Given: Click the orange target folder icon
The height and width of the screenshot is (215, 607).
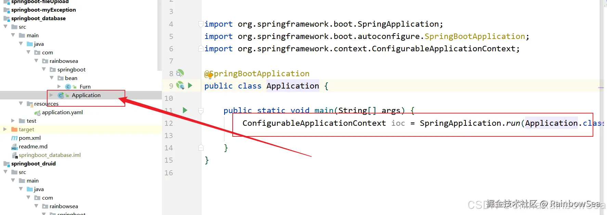Looking at the screenshot, I should click(x=14, y=130).
